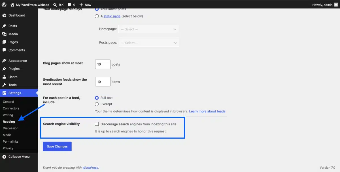Screen dimensions: 340x172
Task: Click the Collapse Menu arrow icon
Action: point(4,157)
